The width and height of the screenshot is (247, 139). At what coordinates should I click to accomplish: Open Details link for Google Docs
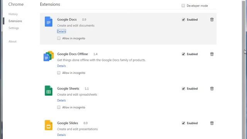[x=61, y=31]
